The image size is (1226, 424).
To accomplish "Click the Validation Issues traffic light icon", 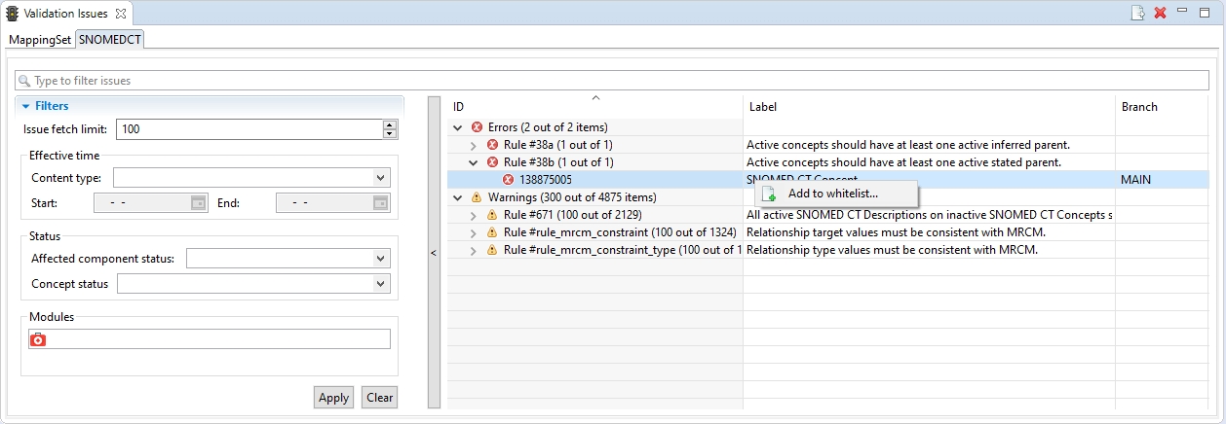I will point(13,14).
